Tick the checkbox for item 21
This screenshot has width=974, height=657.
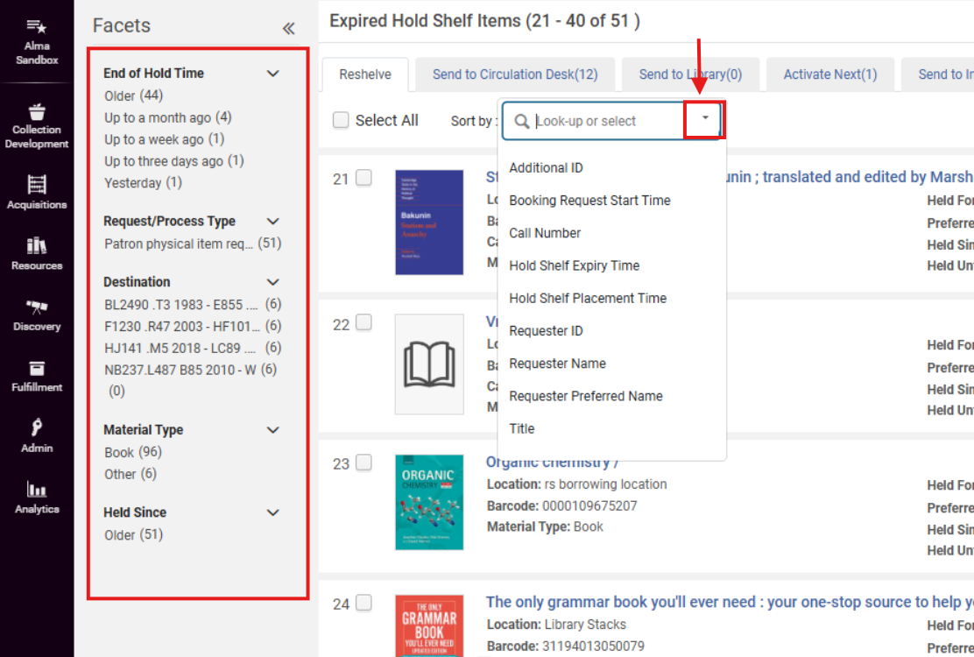tap(363, 178)
